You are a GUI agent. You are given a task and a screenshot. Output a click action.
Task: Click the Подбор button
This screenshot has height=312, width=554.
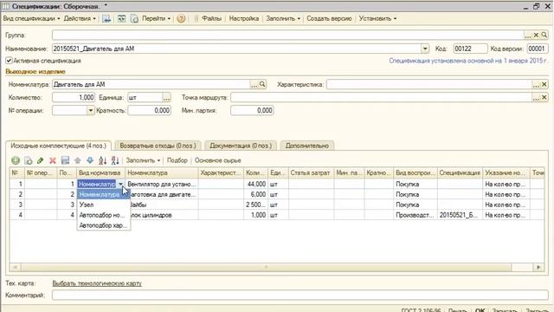point(177,160)
